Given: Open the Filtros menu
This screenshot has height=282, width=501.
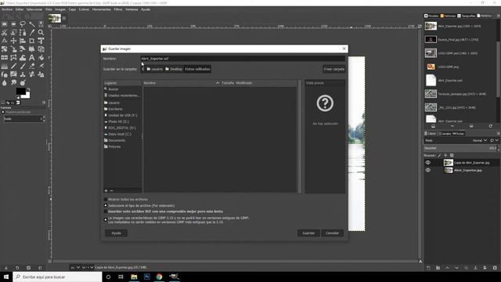Looking at the screenshot, I should point(118,9).
